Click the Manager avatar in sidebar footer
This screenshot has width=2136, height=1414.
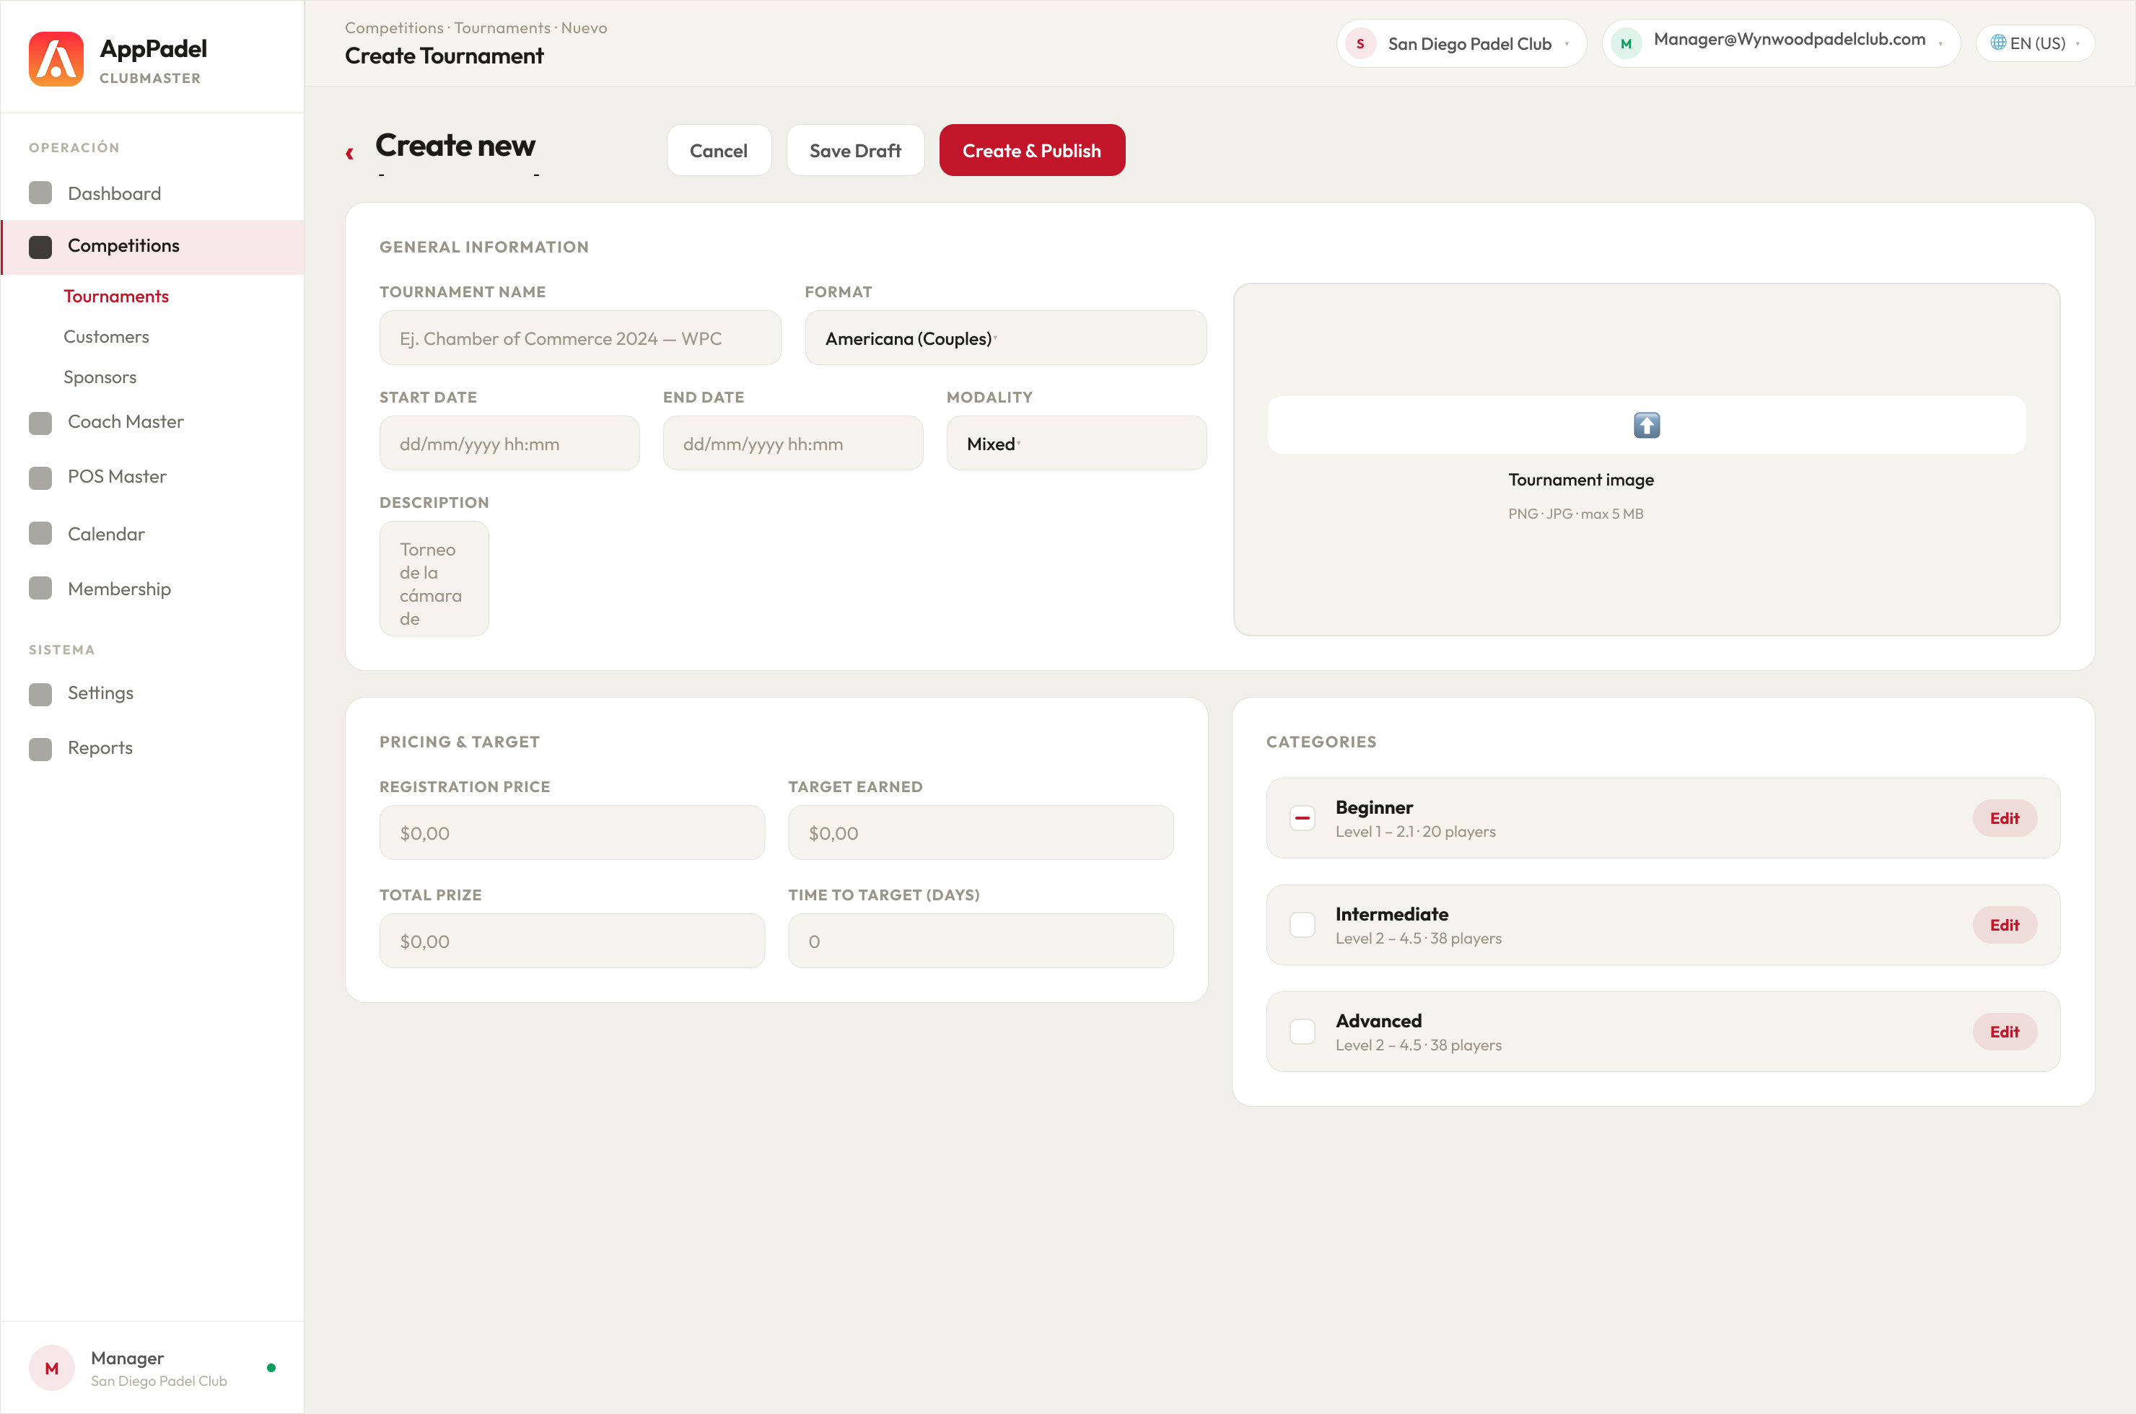coord(52,1368)
